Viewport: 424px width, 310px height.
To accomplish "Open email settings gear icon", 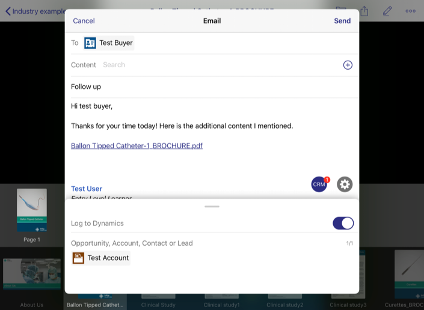I will click(345, 184).
